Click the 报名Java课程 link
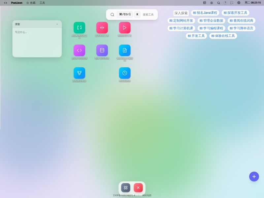Image resolution: width=264 pixels, height=198 pixels. 205,13
